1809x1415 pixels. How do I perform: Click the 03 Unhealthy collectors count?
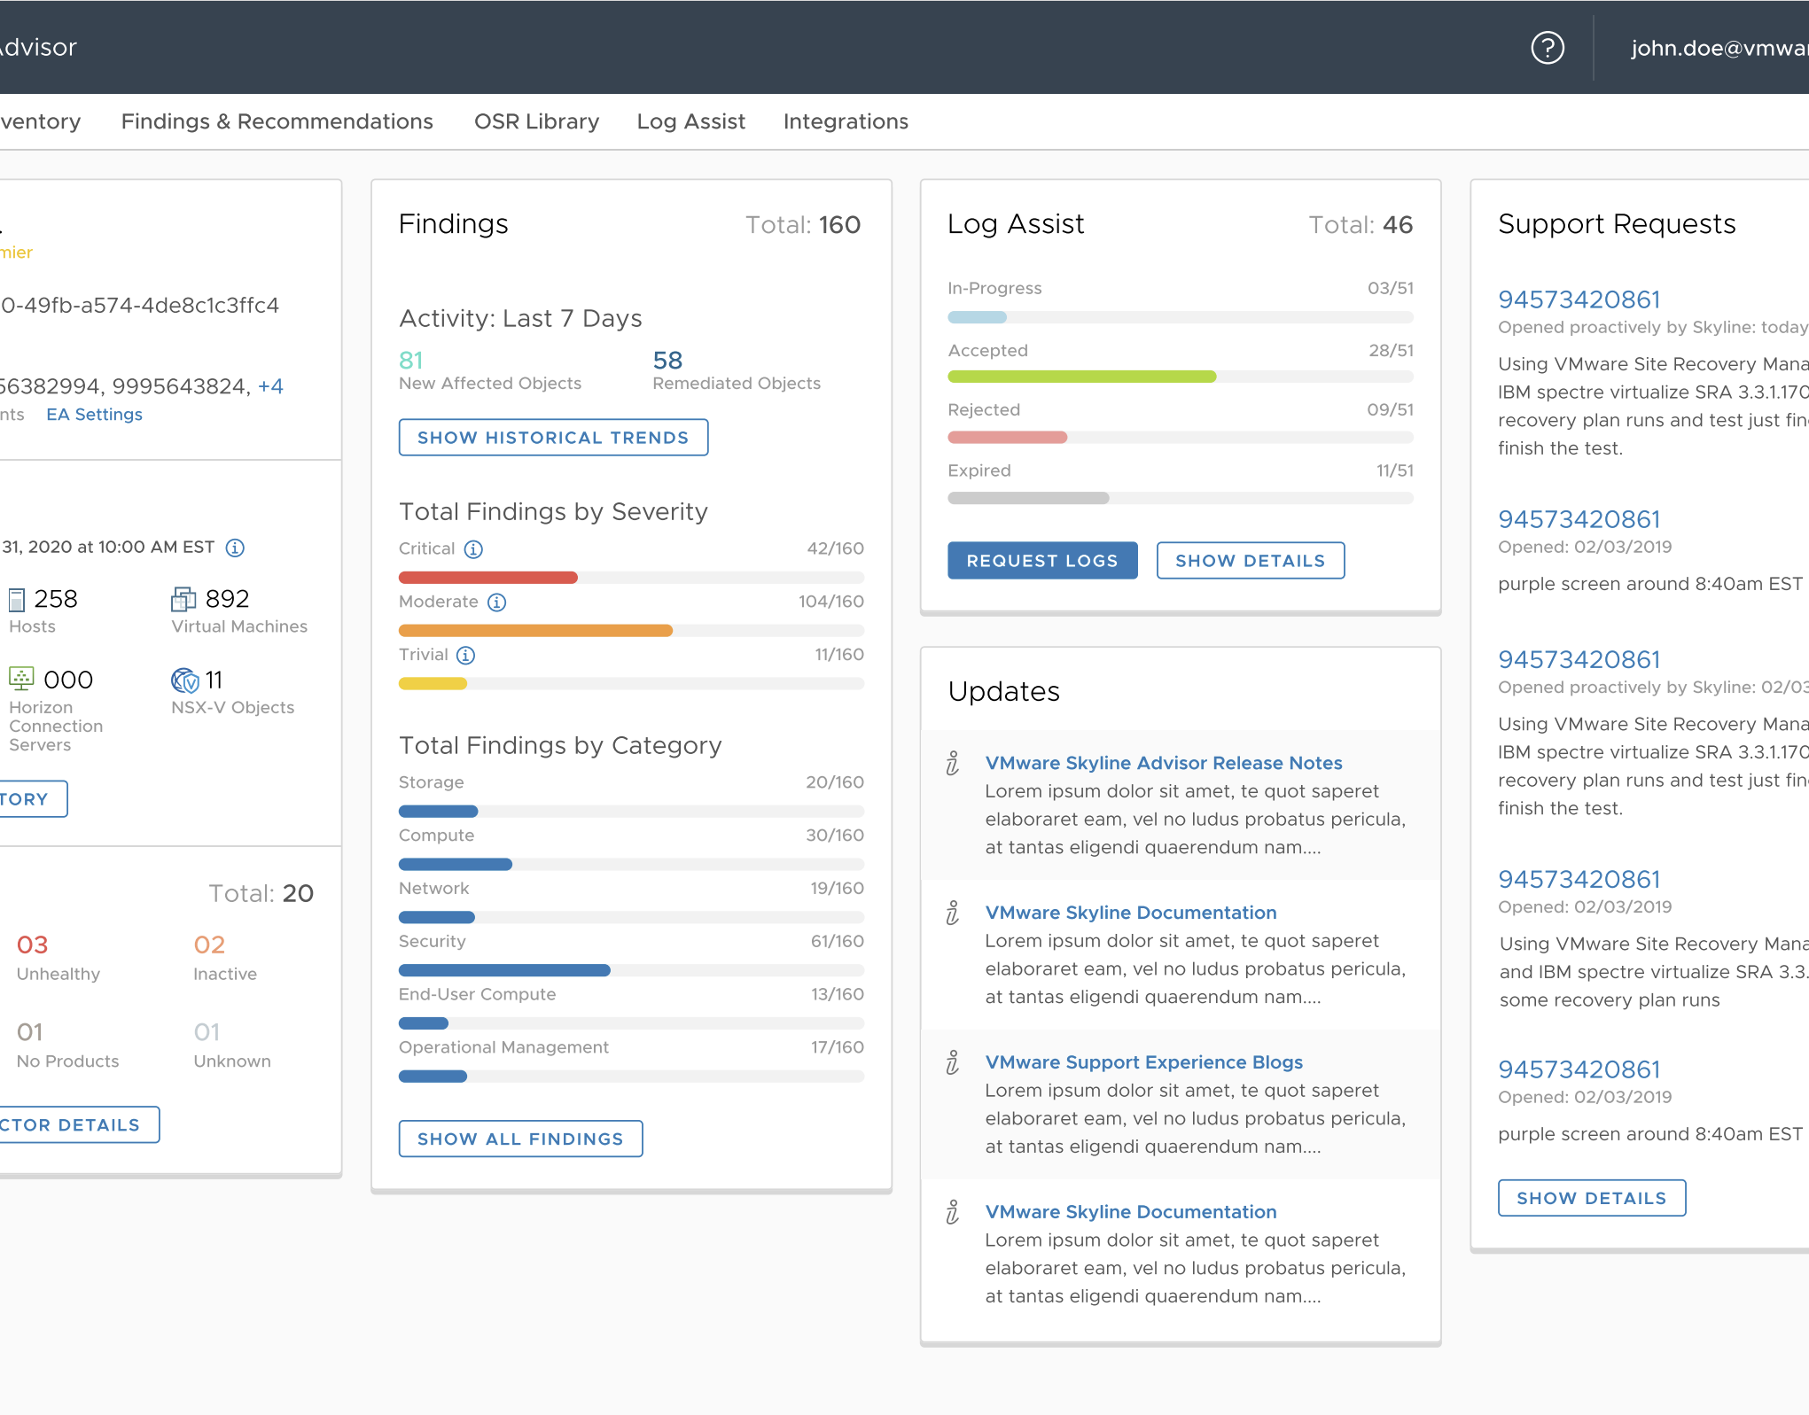coord(33,945)
